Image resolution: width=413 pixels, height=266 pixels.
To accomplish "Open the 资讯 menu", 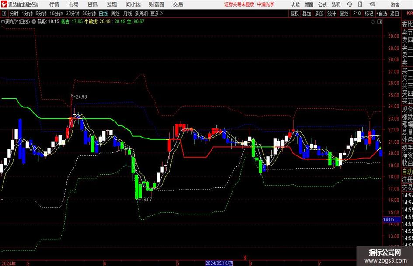I will [x=93, y=4].
